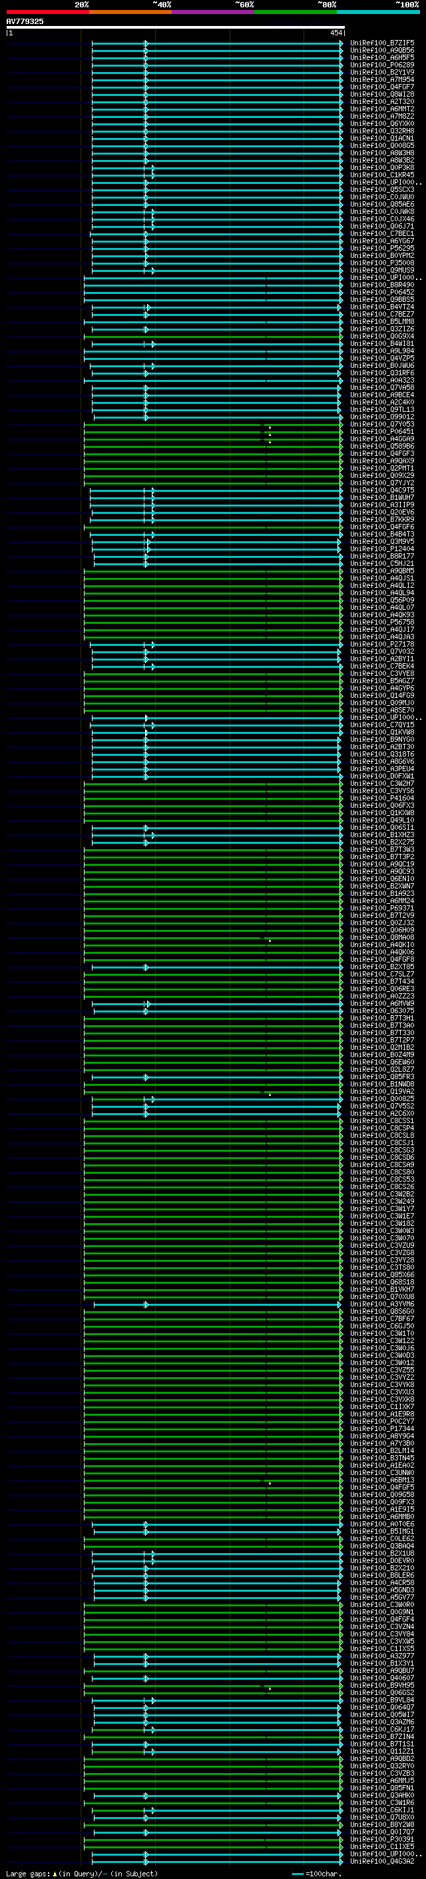Viewport: 426px width, 1879px height.
Task: Select label UniRef100_P06451
Action: 382,431
